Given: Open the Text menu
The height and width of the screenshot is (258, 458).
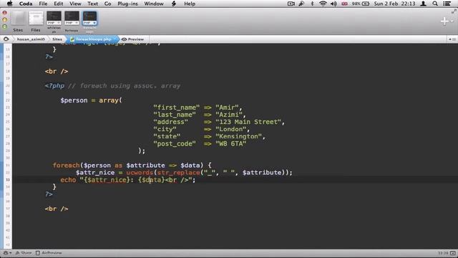Looking at the screenshot, I should (92, 4).
